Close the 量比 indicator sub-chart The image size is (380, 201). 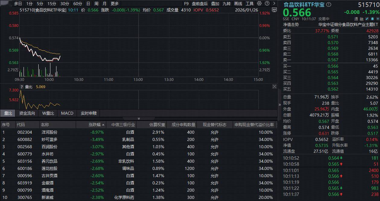tap(274, 87)
